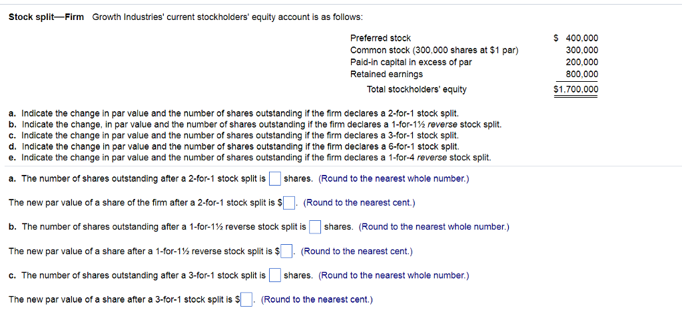Click the 2-for-1 split new par value input box
Viewport: 682px width, 318px height.
point(290,203)
